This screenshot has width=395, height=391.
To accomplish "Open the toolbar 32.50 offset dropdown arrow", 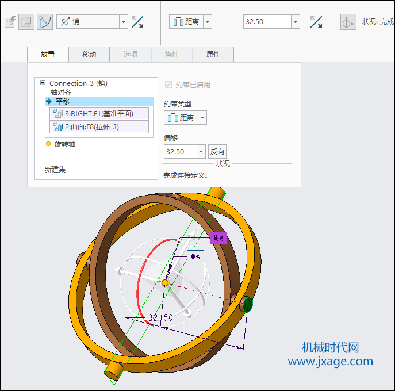I will (296, 22).
